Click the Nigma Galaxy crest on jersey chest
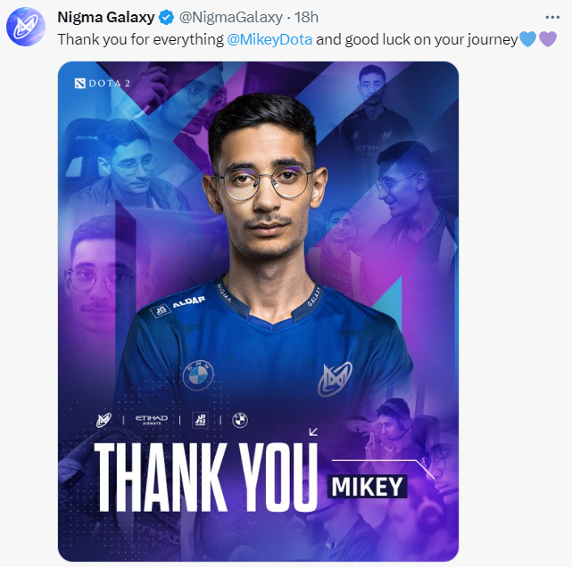Image resolution: width=572 pixels, height=567 pixels. pos(335,379)
